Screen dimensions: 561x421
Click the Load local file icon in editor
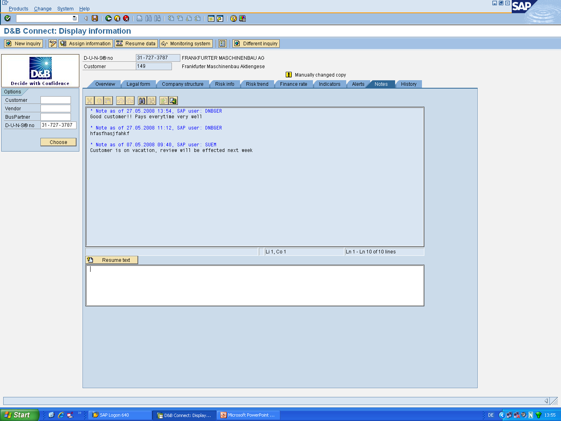click(x=164, y=101)
